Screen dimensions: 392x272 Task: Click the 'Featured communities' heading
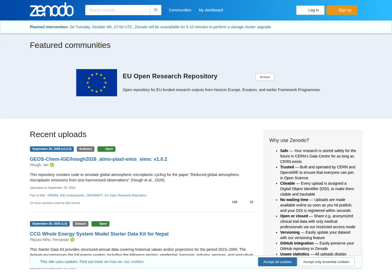point(70,45)
